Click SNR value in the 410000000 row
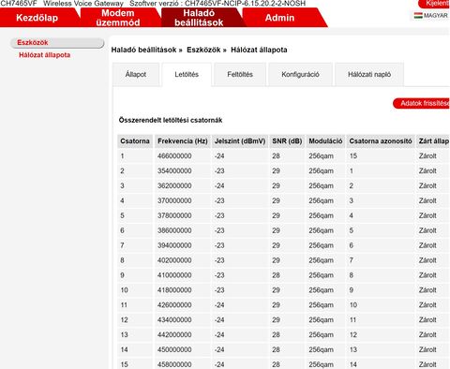The width and height of the screenshot is (450, 369). pyautogui.click(x=276, y=275)
